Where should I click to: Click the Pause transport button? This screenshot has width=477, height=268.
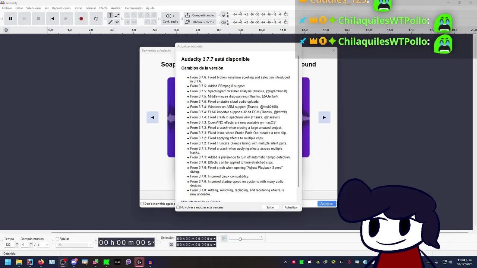[x=11, y=19]
